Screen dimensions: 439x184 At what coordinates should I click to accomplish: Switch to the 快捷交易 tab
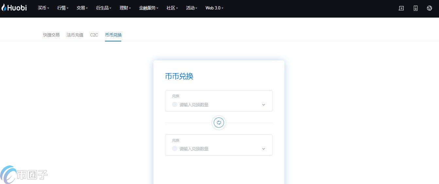pyautogui.click(x=51, y=35)
